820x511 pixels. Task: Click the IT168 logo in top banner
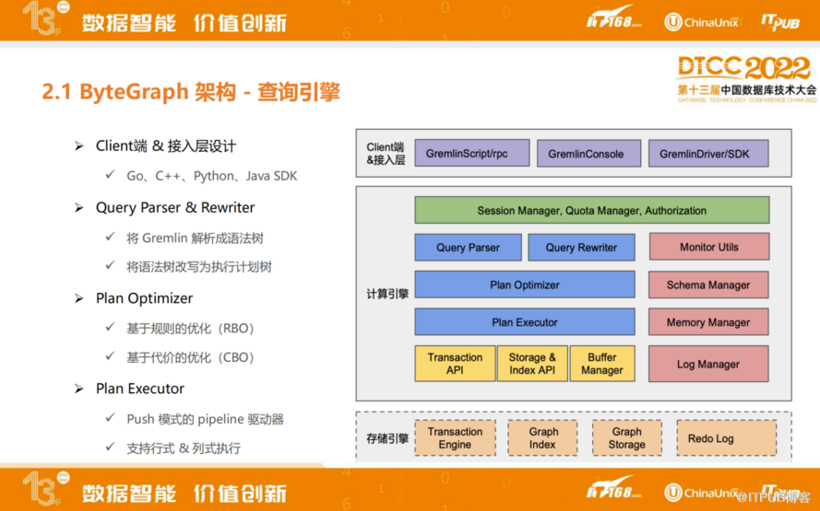click(613, 21)
